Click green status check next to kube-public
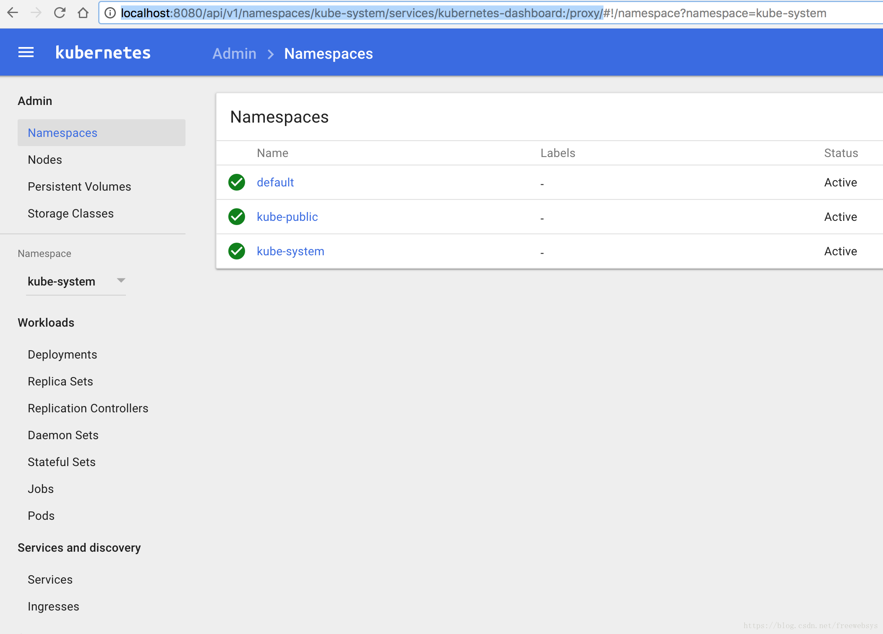The width and height of the screenshot is (883, 634). click(237, 217)
